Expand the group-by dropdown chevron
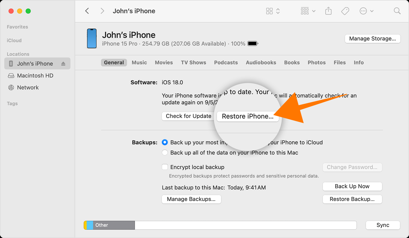409x238 pixels. pyautogui.click(x=314, y=11)
